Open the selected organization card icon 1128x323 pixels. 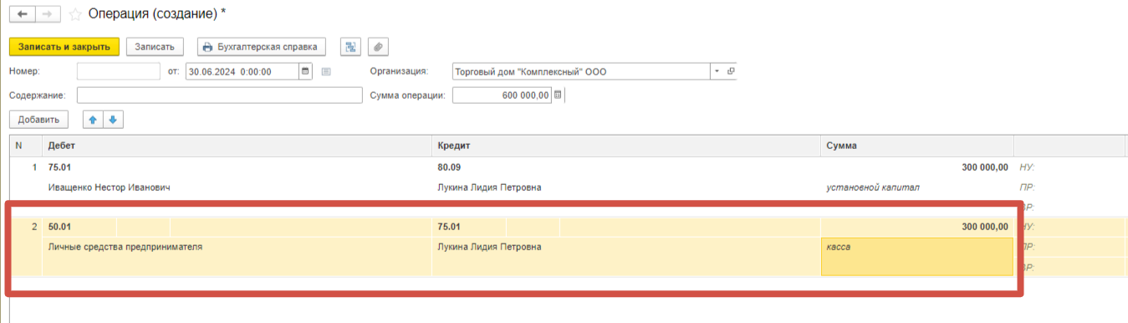click(x=731, y=72)
